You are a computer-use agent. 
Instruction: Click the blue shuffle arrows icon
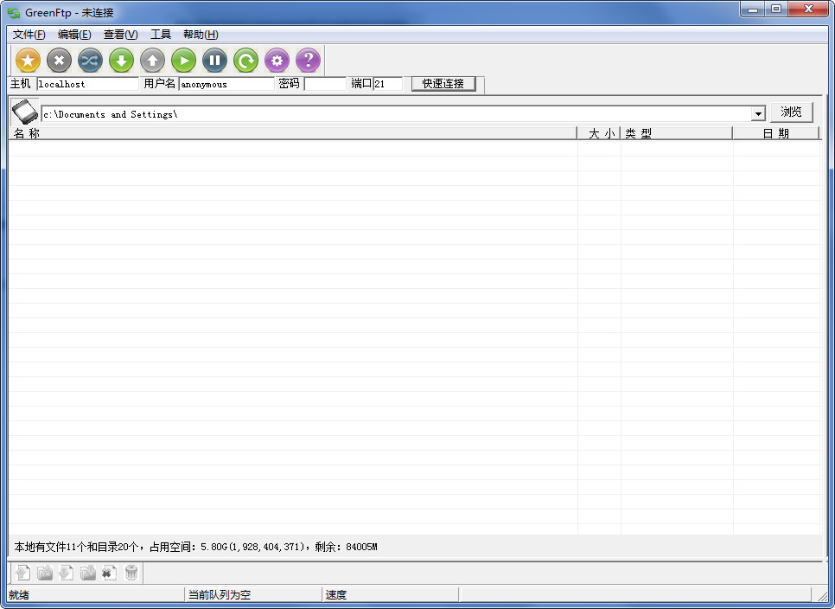tap(91, 61)
